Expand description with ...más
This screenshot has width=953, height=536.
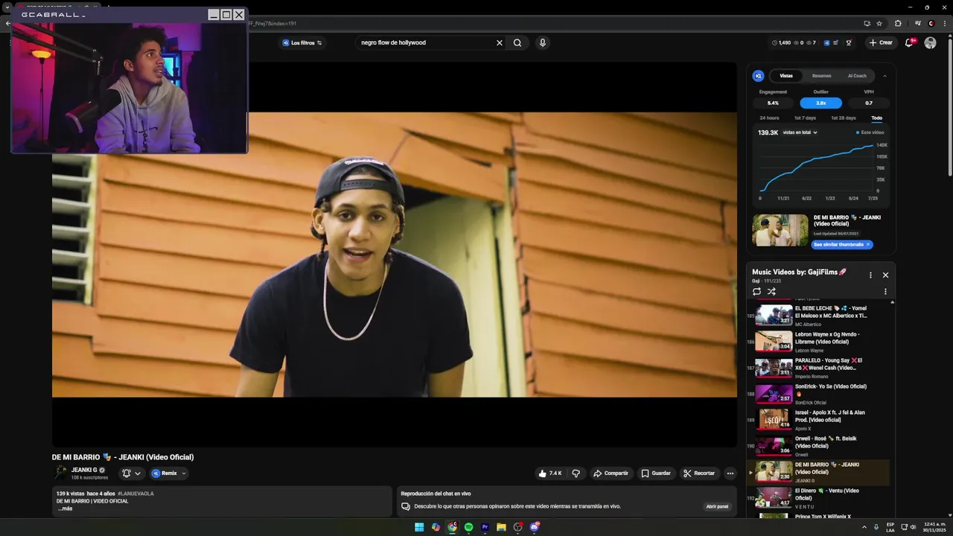click(x=65, y=508)
